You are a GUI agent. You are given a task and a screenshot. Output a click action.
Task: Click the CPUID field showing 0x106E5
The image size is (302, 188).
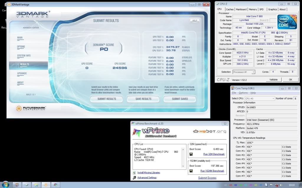point(272,107)
